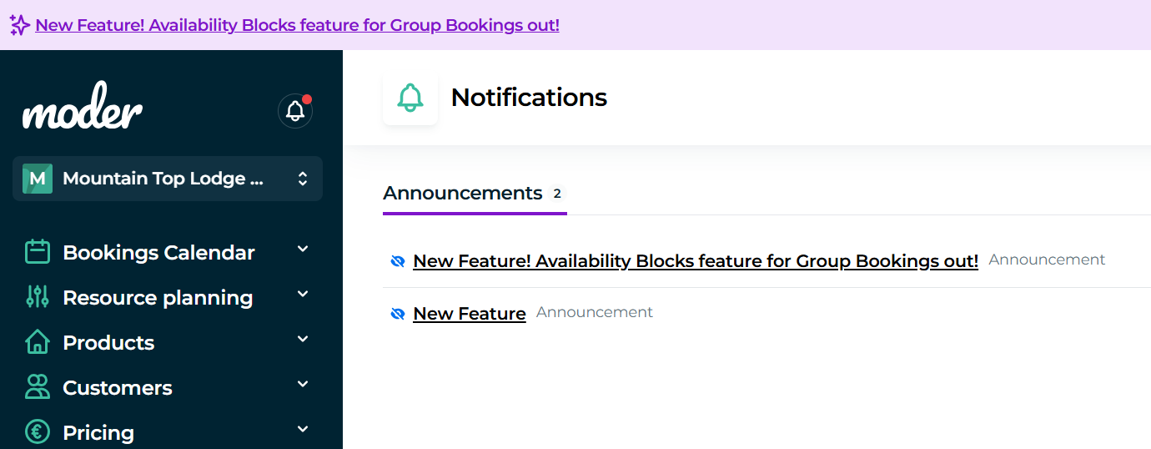Viewport: 1151px width, 449px height.
Task: Click the Resource planning sliders icon
Action: tap(38, 297)
